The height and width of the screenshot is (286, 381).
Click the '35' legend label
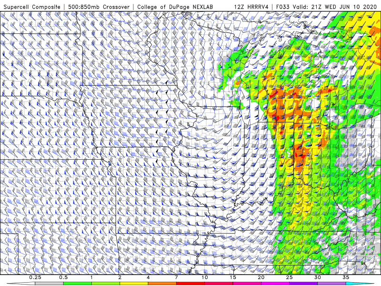346,277
